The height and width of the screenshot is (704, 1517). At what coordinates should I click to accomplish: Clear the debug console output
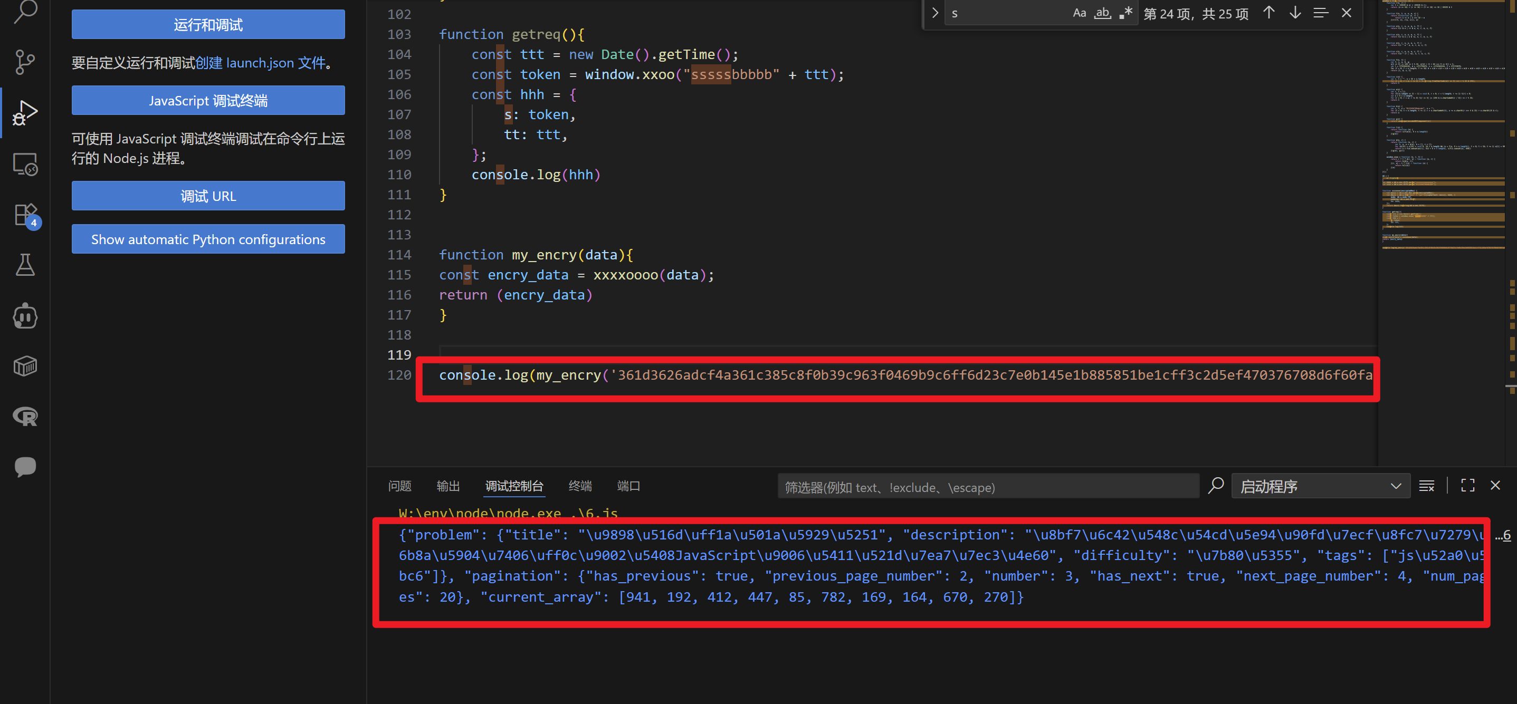coord(1426,486)
